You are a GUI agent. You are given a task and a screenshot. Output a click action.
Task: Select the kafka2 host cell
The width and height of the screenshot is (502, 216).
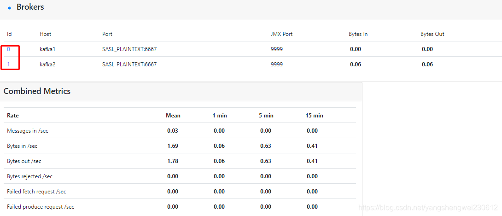pyautogui.click(x=47, y=64)
